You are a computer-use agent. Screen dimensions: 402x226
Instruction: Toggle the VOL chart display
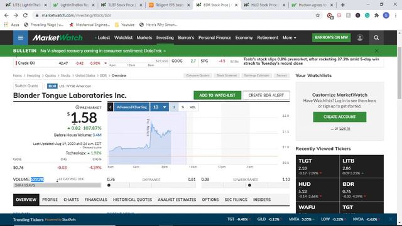[x=193, y=107]
